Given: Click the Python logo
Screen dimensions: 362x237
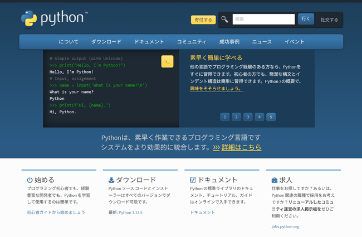Looking at the screenshot, I should point(55,19).
